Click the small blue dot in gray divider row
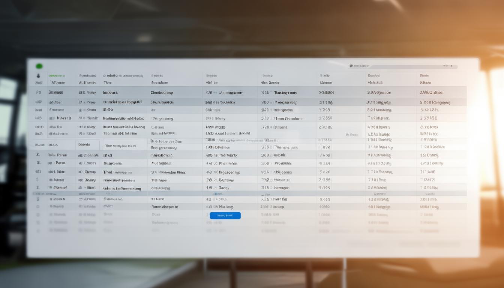The image size is (504, 288). click(x=215, y=194)
